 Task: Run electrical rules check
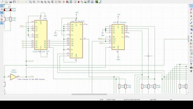tap(78, 2)
